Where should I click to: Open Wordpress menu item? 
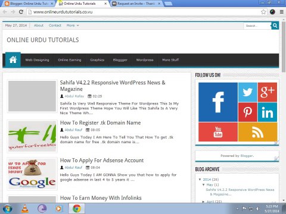pos(145,60)
